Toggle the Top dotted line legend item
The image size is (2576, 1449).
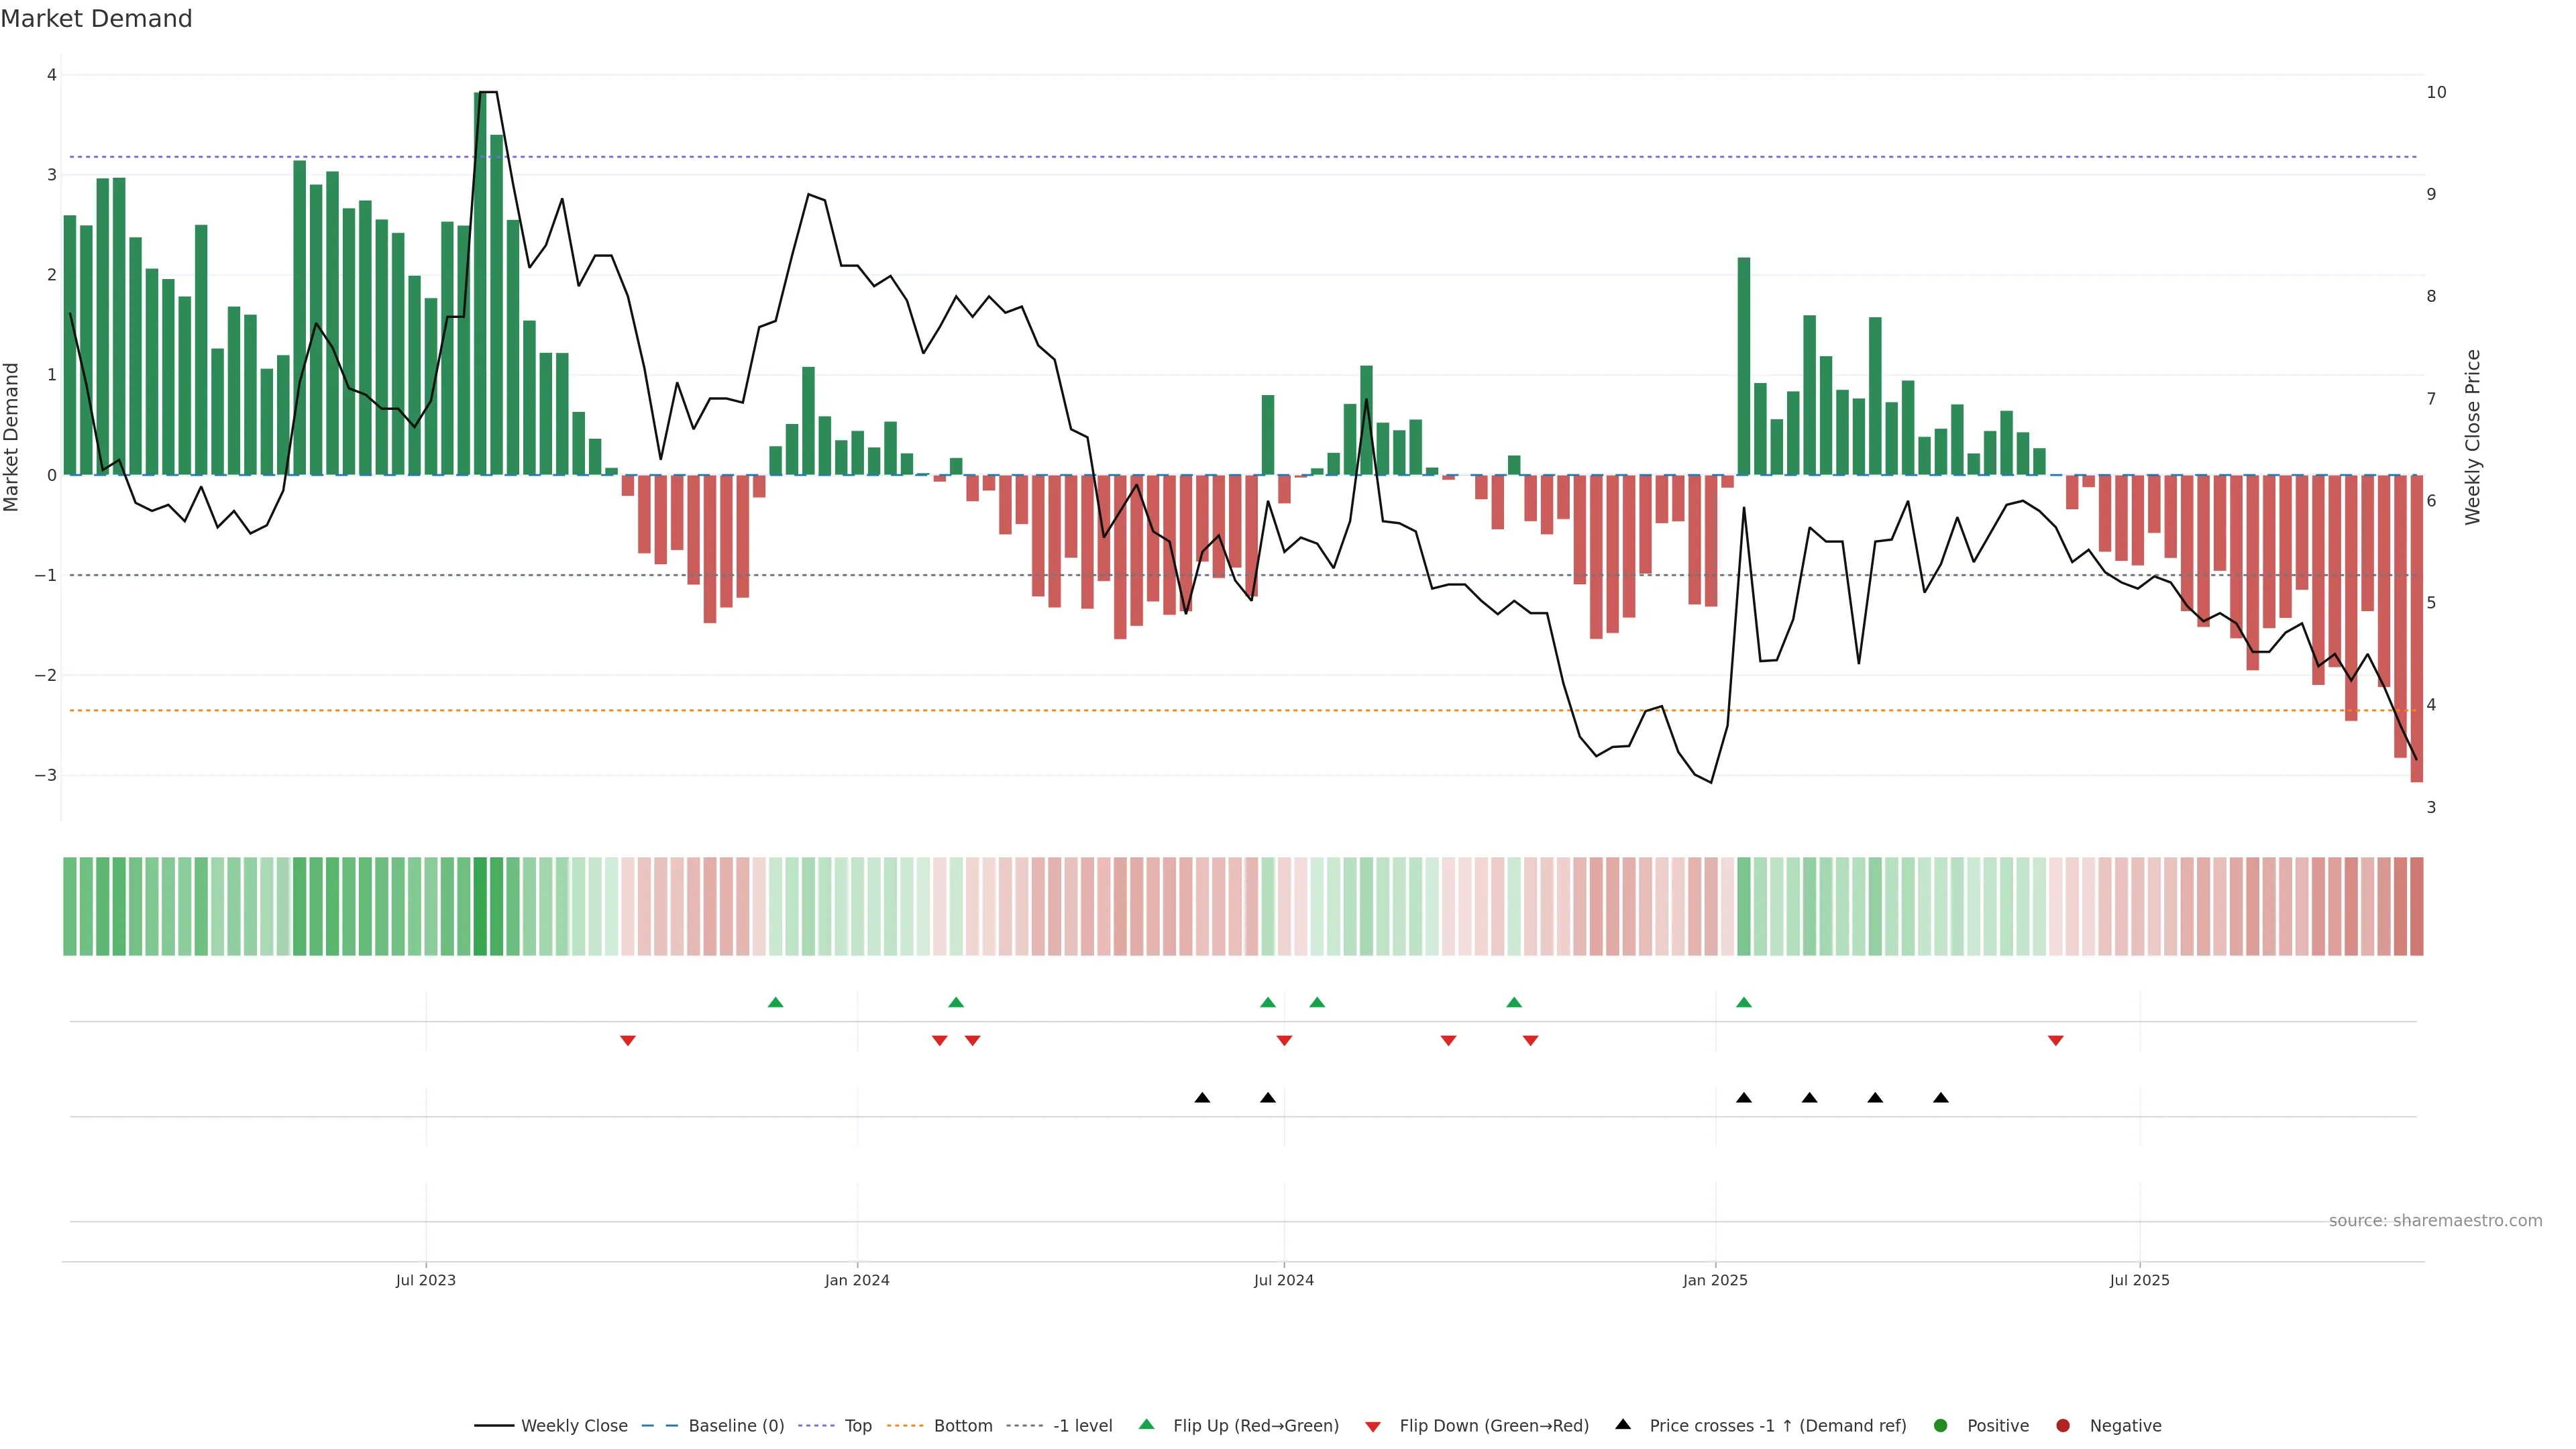857,1426
